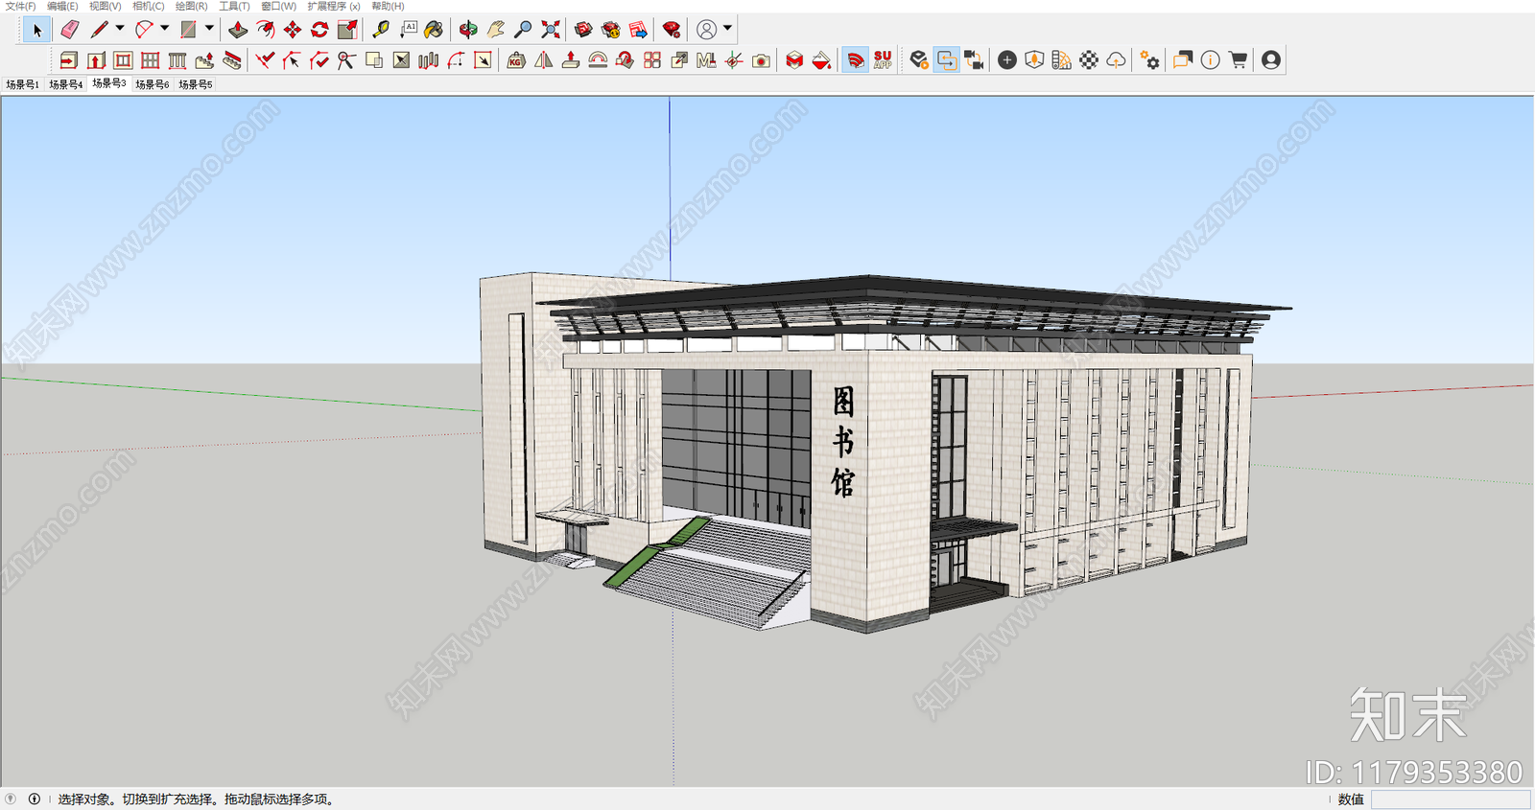Click the KG weight plugin icon
This screenshot has width=1535, height=810.
point(516,60)
